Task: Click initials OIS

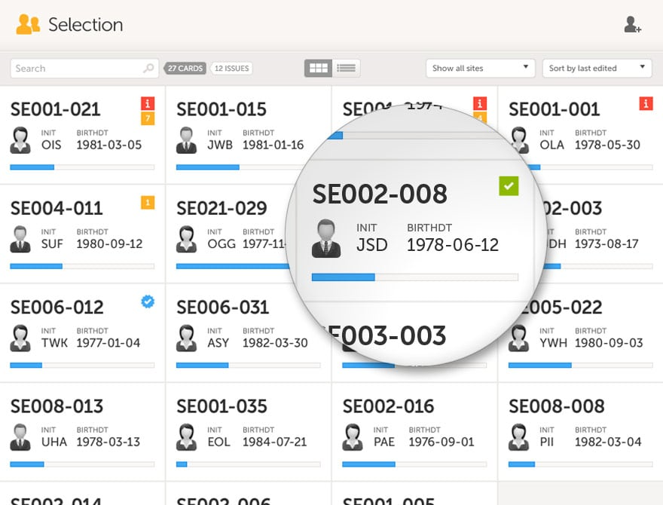Action: click(51, 145)
